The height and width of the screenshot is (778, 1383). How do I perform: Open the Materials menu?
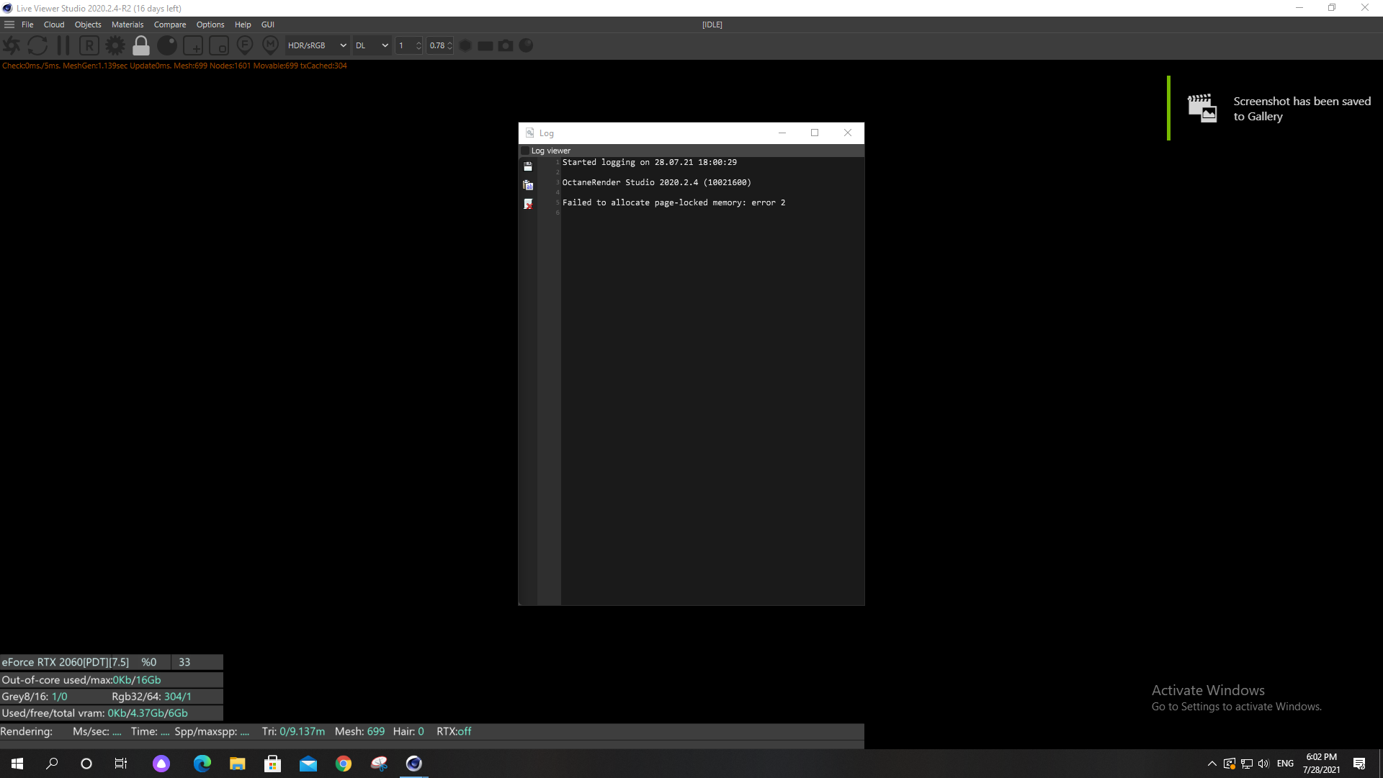tap(127, 24)
